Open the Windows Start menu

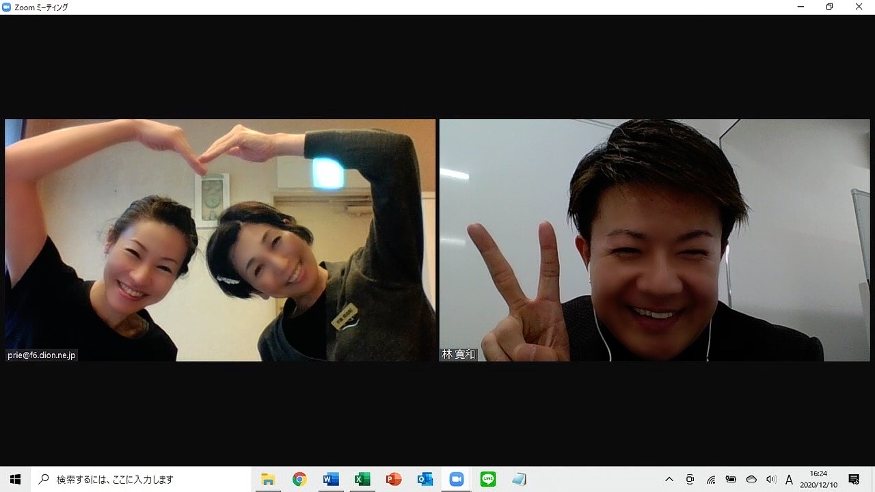click(x=15, y=480)
